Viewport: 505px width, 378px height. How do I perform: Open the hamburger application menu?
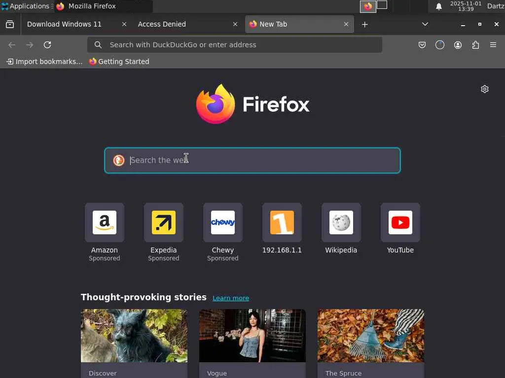[x=493, y=45]
